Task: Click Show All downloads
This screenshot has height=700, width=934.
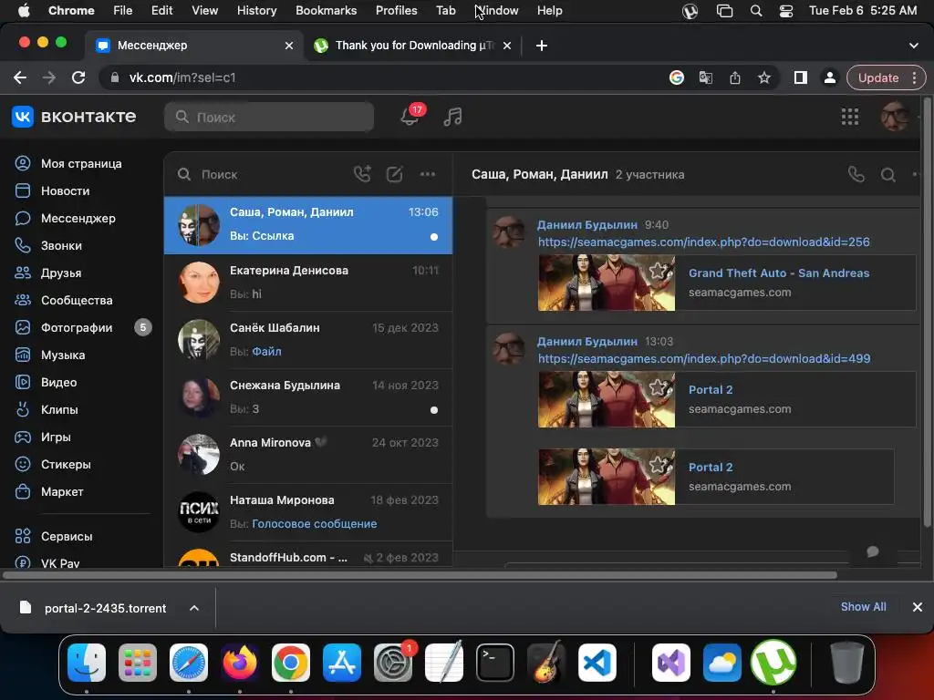Action: 863,606
